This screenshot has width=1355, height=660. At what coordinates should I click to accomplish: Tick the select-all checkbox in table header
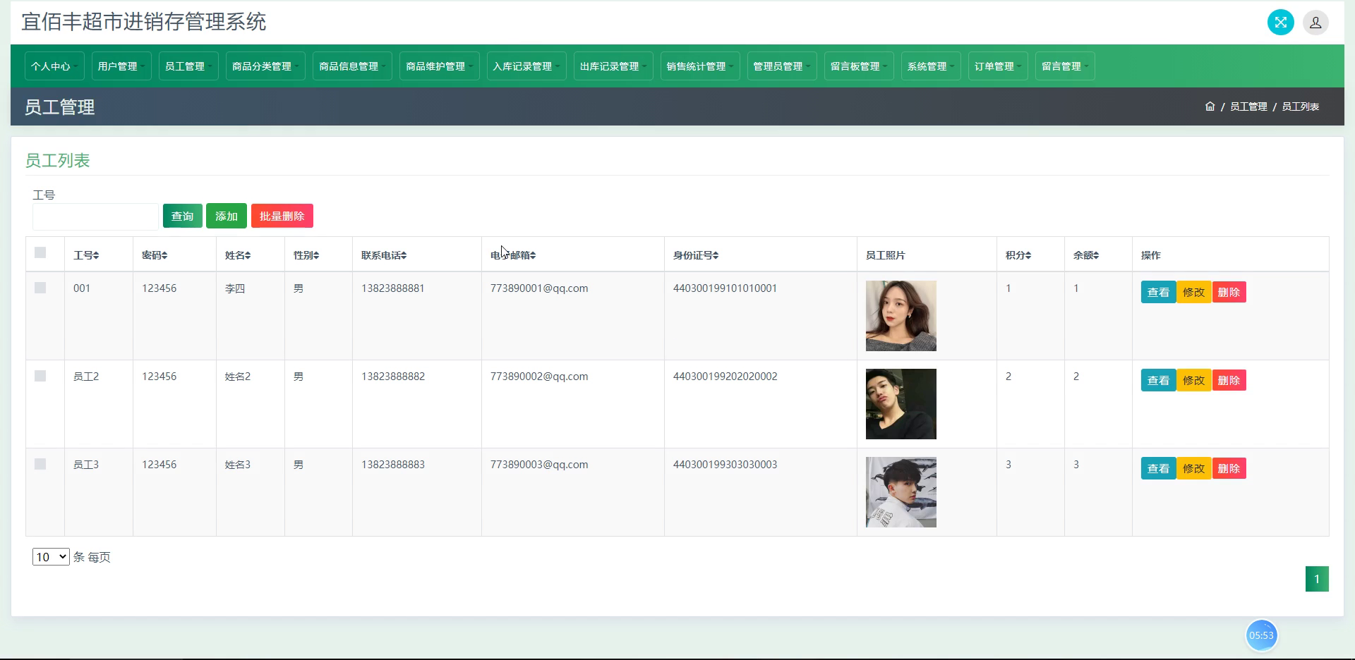click(x=40, y=252)
